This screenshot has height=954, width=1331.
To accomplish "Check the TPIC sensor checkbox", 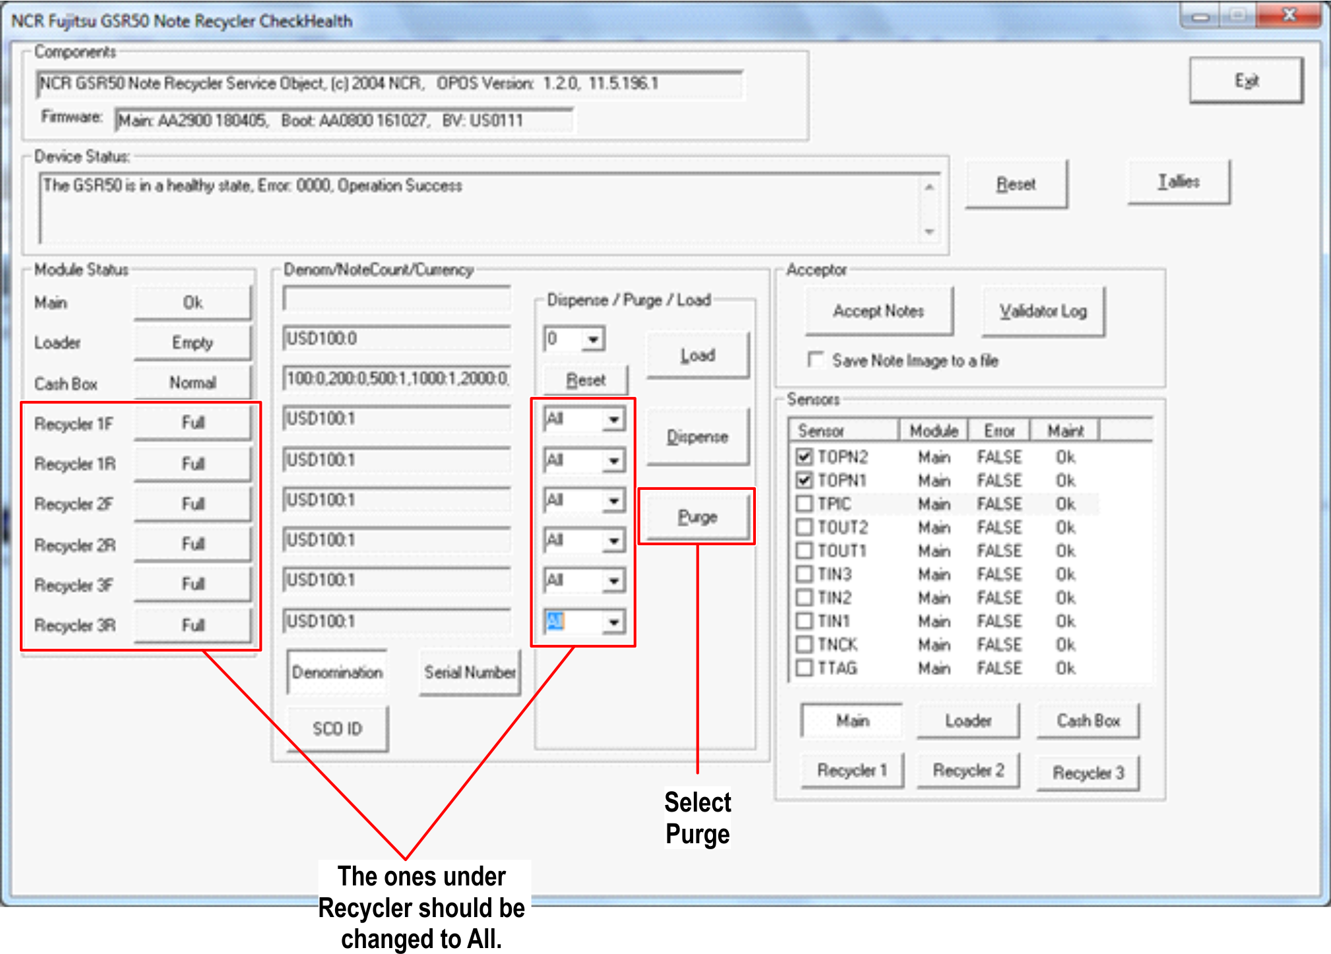I will [x=803, y=504].
